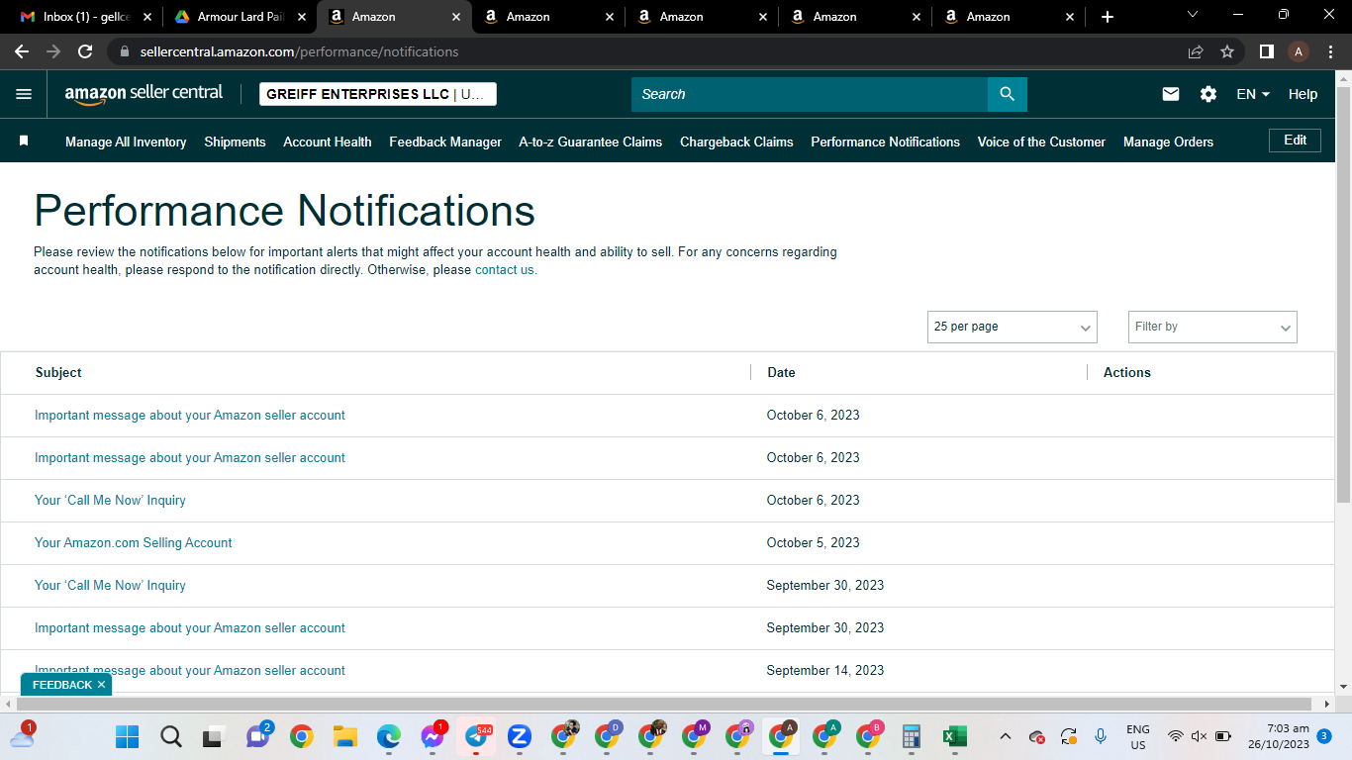Click the share this page icon
1352x760 pixels.
(1196, 51)
